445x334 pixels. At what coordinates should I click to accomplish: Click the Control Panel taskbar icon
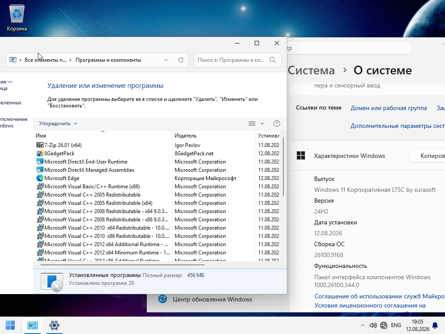click(x=32, y=325)
